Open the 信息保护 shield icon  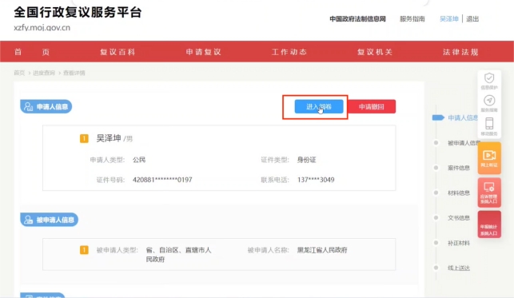click(x=489, y=81)
